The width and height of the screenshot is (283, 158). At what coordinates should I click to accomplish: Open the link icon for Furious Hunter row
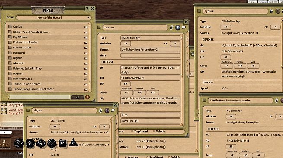pyautogui.click(x=86, y=48)
